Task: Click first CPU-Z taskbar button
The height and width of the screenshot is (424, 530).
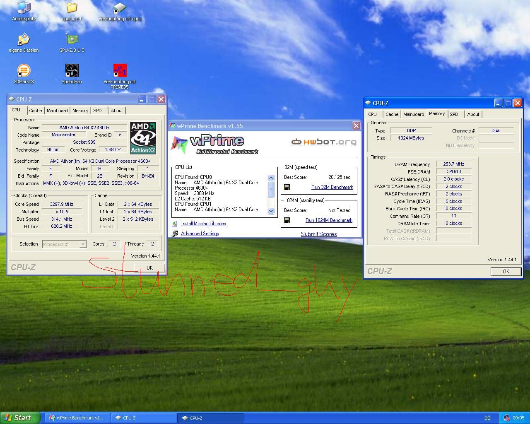Action: [144, 418]
